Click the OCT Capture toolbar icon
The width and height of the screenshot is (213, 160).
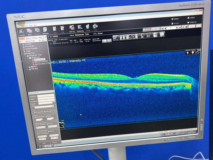click(72, 28)
